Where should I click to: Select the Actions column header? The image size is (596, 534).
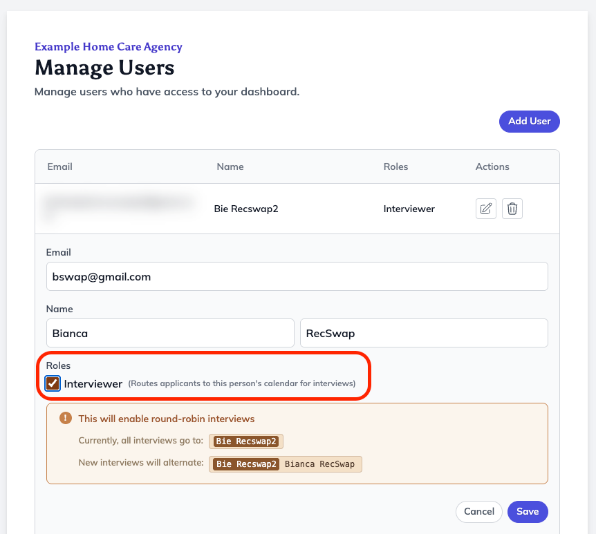[x=492, y=166]
